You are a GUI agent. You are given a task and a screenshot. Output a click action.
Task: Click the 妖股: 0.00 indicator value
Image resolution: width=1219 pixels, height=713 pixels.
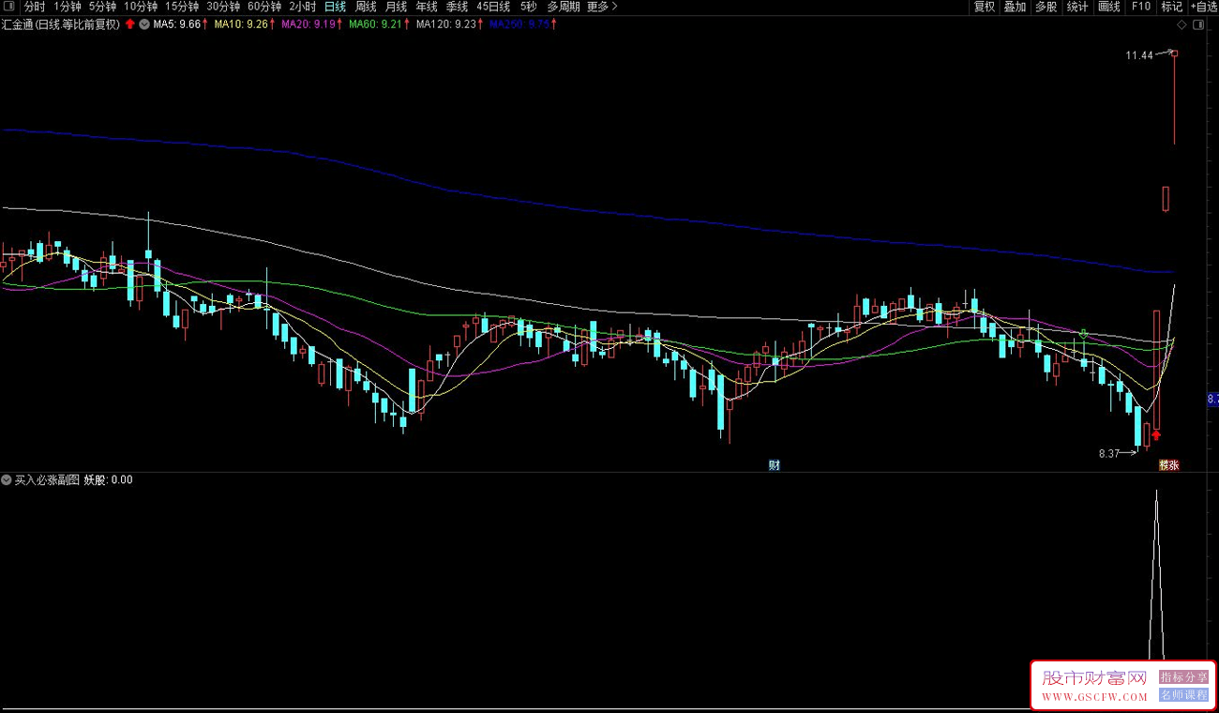109,479
